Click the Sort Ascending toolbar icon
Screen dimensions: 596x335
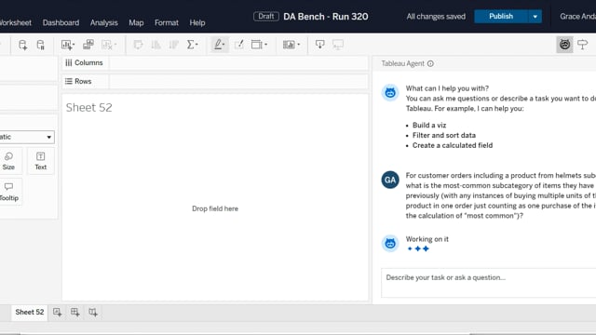click(156, 45)
